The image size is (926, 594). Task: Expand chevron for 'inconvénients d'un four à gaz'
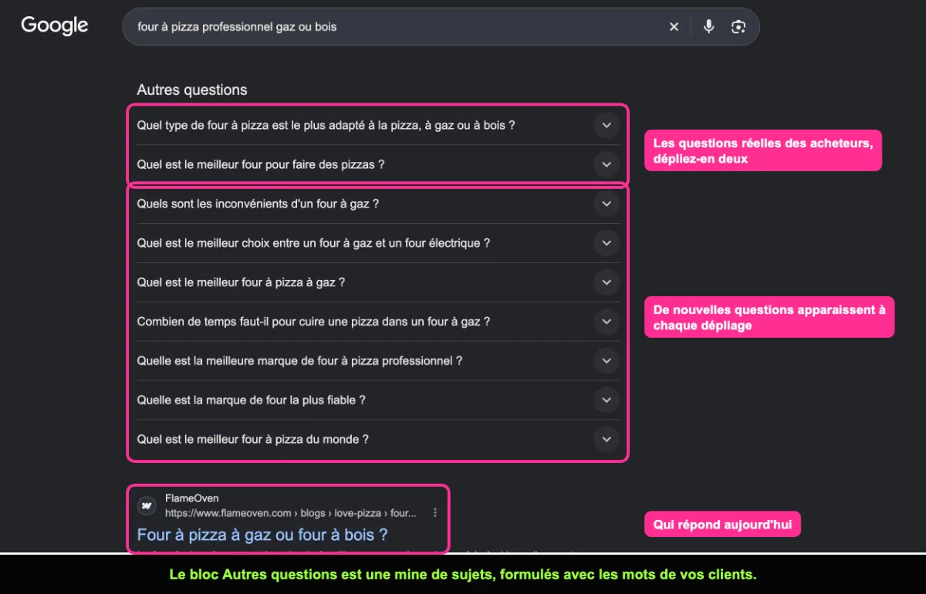[x=607, y=204]
